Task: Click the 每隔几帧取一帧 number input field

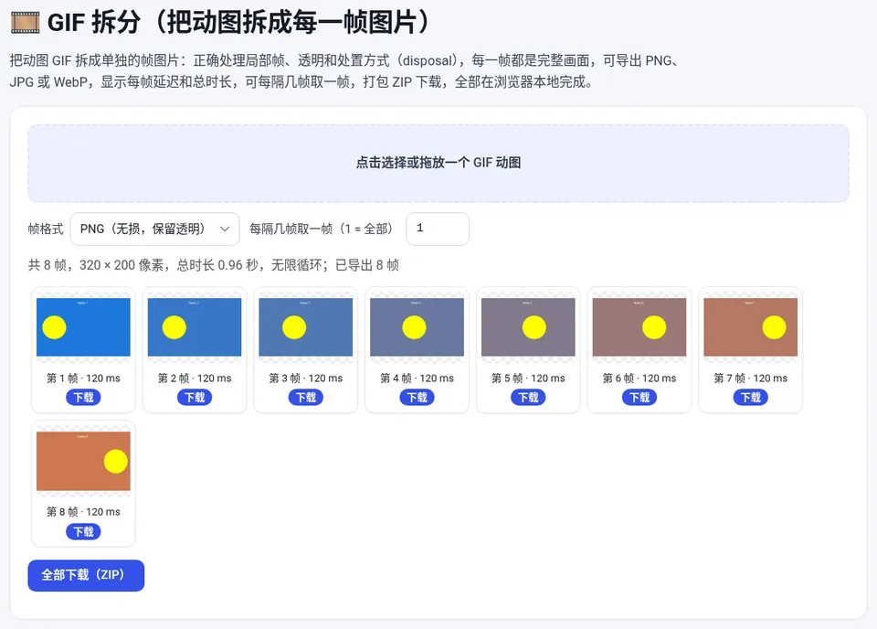Action: (438, 229)
